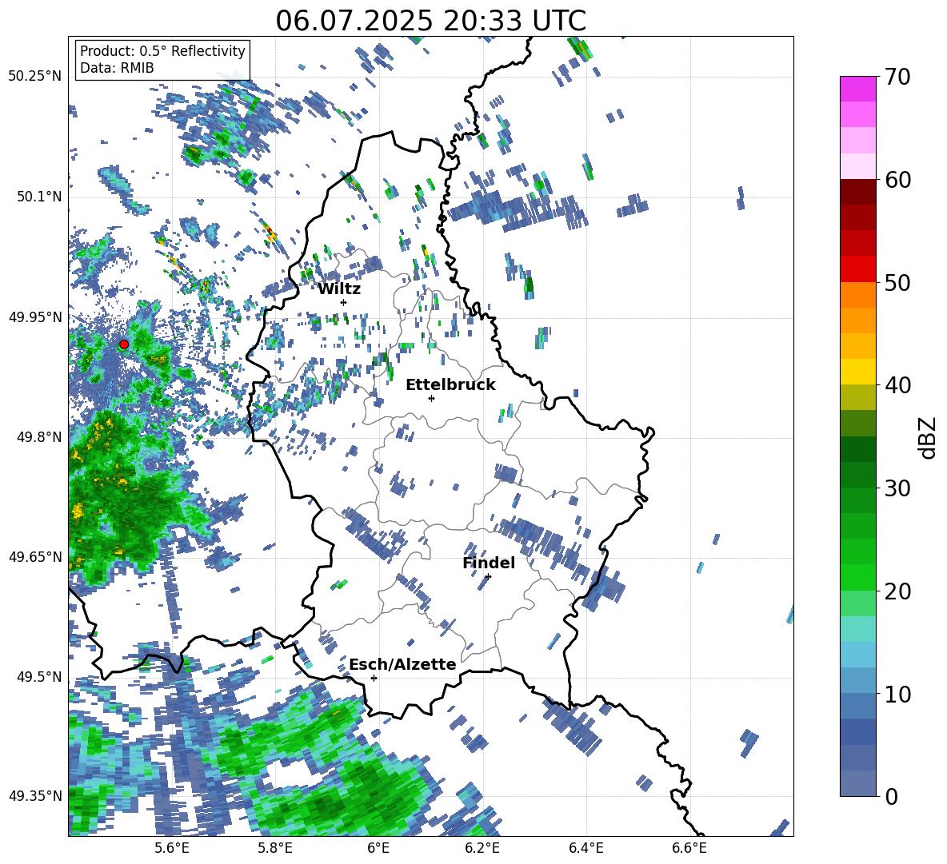Click the 49.5°N latitude label
This screenshot has width=947, height=864.
(38, 676)
